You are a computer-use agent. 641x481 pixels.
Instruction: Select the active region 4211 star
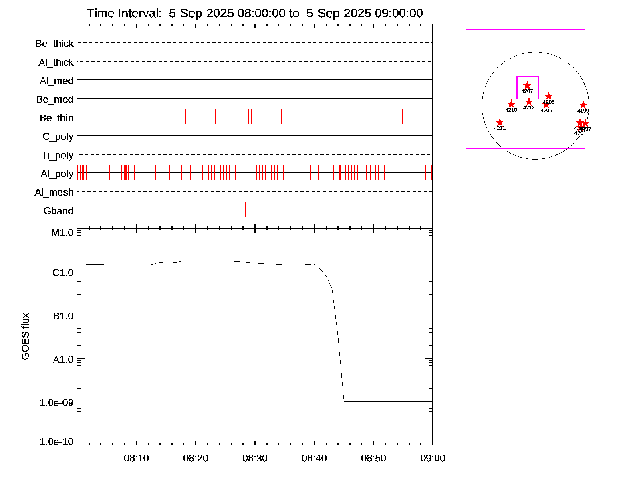(500, 122)
